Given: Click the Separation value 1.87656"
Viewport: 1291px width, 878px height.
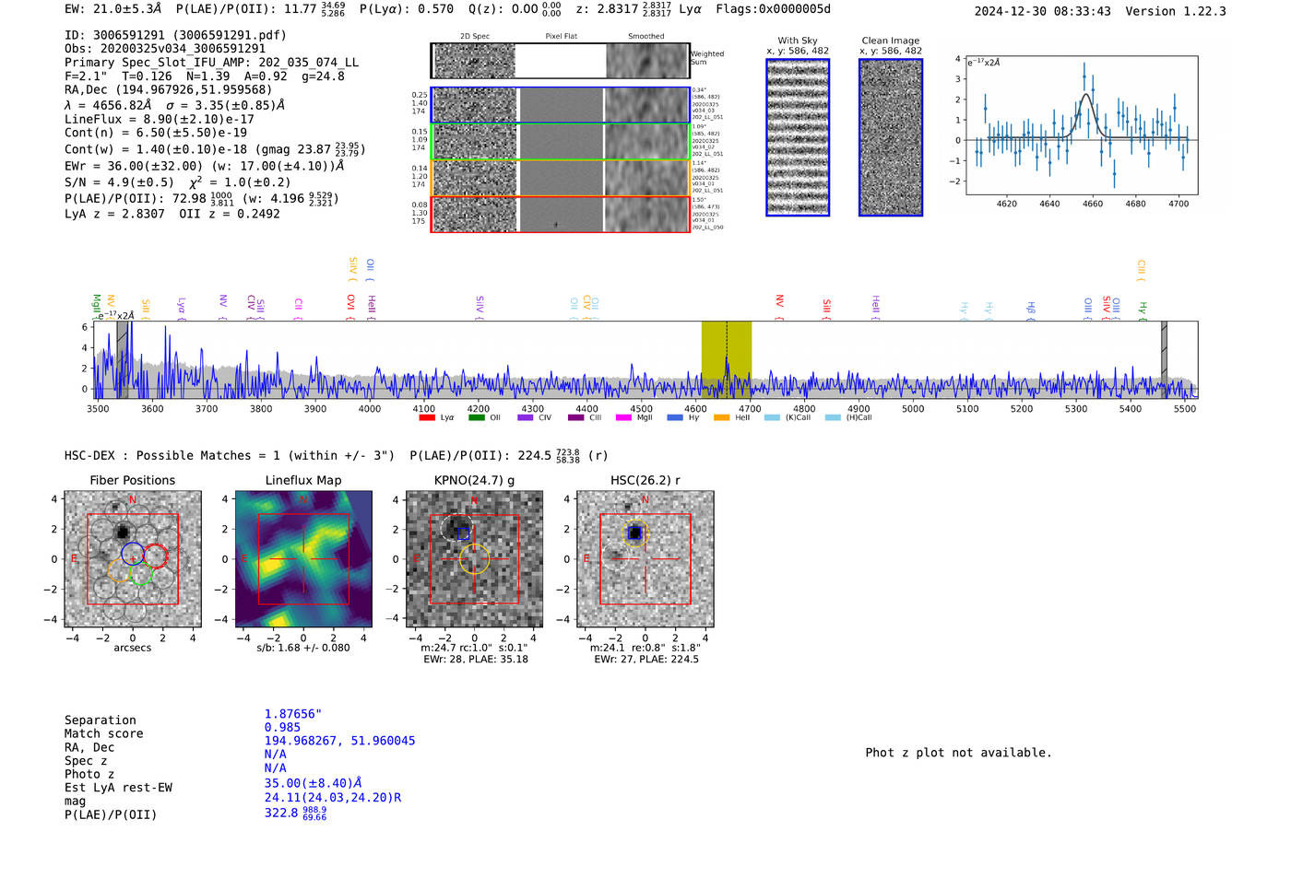Looking at the screenshot, I should point(293,714).
